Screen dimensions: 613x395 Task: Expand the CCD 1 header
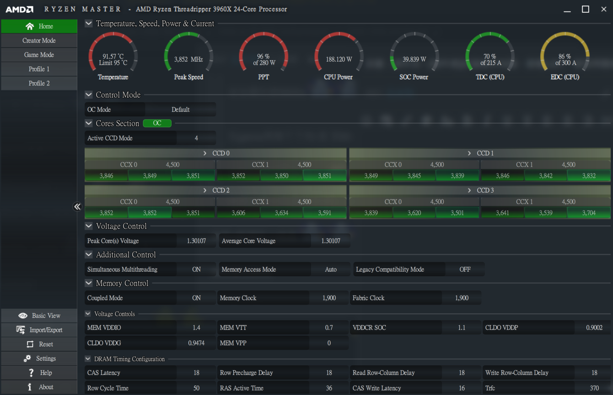[x=480, y=153]
